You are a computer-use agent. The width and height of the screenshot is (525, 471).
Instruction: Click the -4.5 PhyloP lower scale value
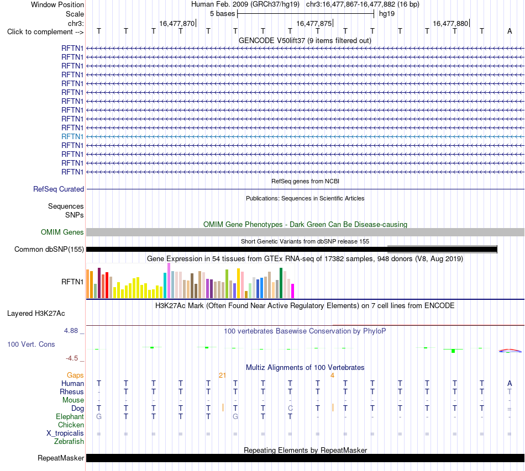pyautogui.click(x=72, y=358)
